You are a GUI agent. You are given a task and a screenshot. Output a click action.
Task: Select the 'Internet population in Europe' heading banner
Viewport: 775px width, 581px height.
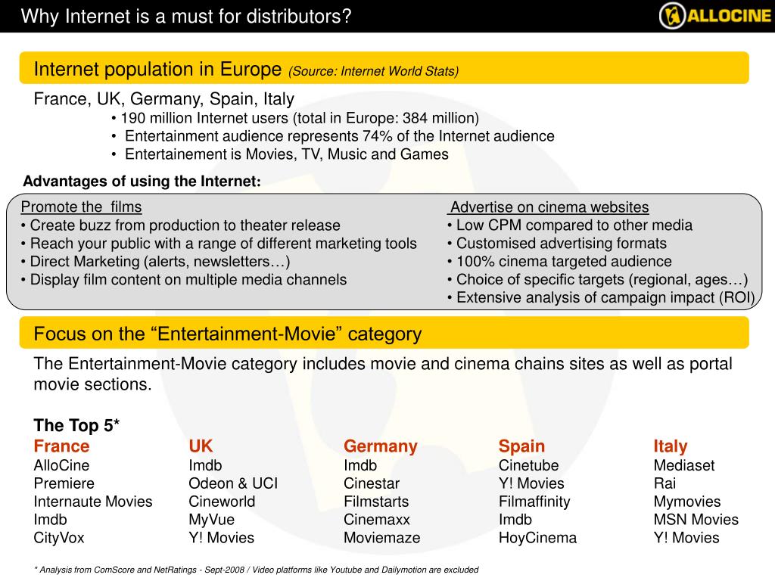click(x=384, y=68)
